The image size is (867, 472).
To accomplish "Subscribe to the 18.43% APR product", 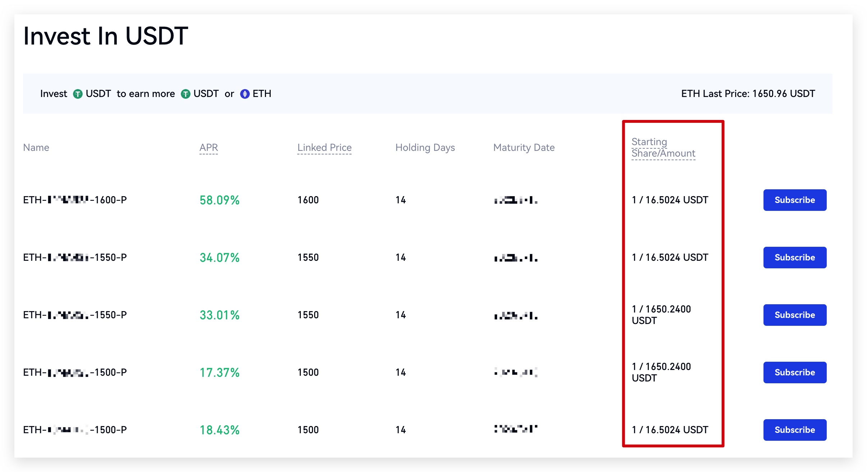I will [794, 430].
